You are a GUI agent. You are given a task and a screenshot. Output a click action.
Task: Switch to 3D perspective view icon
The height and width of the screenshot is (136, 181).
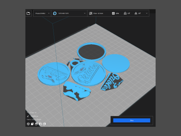point(28,124)
